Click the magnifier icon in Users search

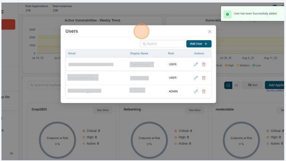[144, 44]
